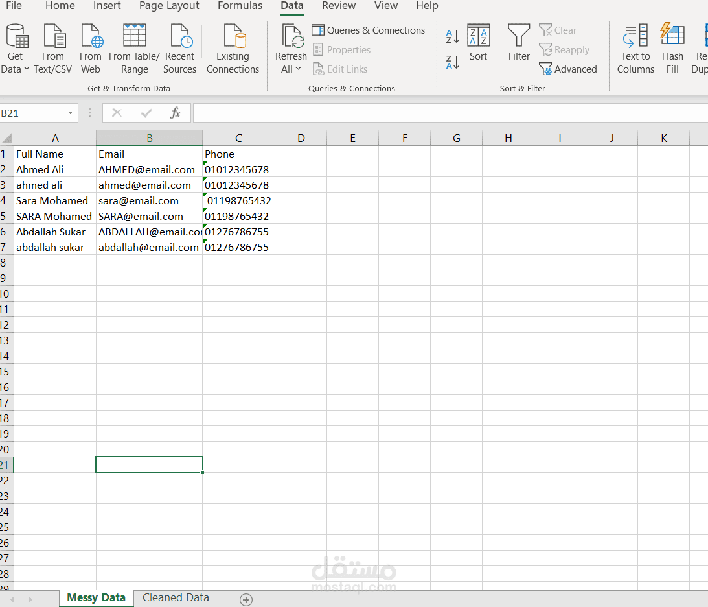708x607 pixels.
Task: Switch to the Formulas ribbon tab
Action: 240,6
